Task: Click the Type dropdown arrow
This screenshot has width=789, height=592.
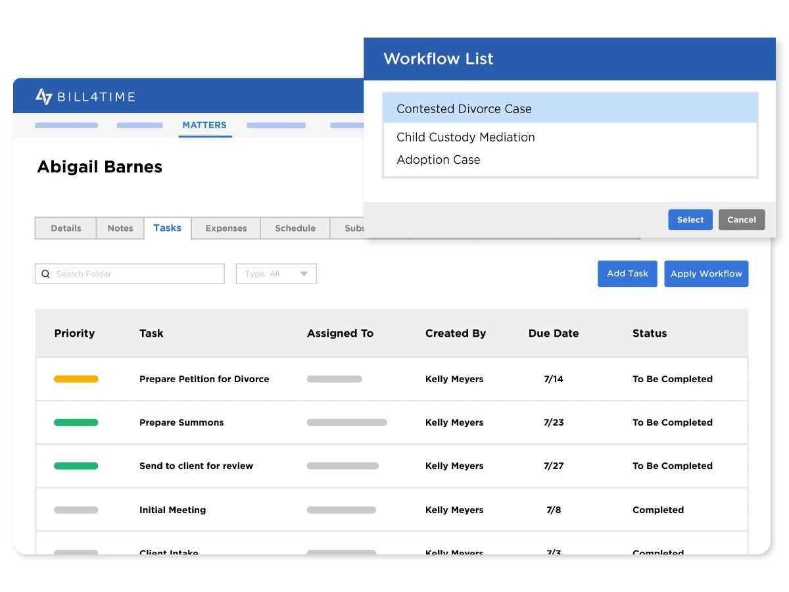Action: (x=304, y=274)
